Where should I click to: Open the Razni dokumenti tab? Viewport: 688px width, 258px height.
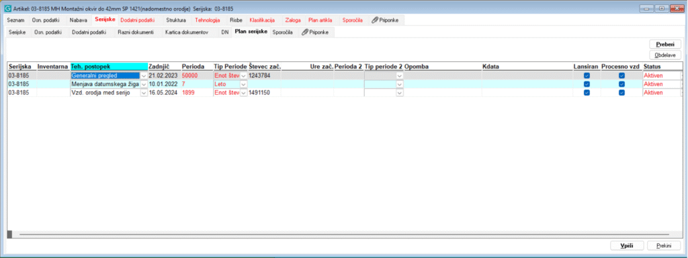136,32
